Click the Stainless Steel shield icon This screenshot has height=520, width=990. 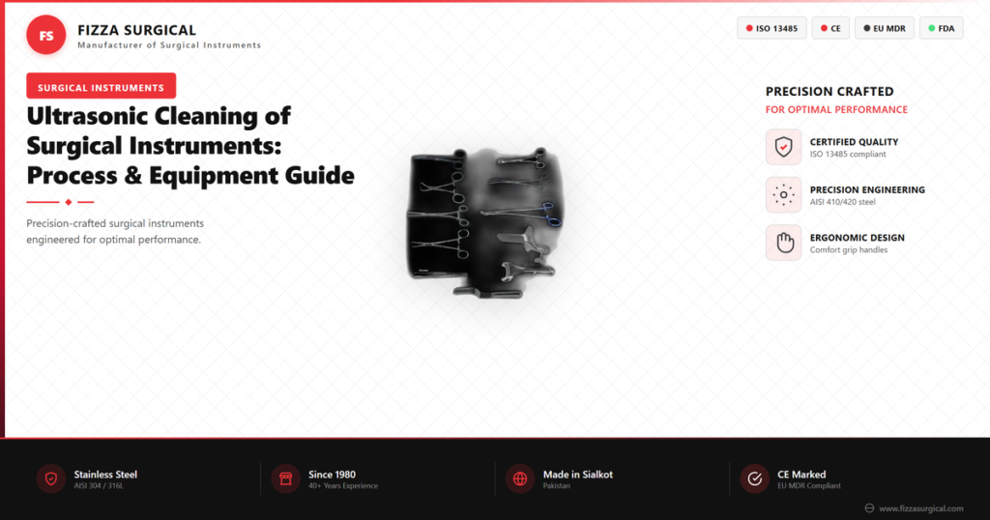(x=51, y=479)
